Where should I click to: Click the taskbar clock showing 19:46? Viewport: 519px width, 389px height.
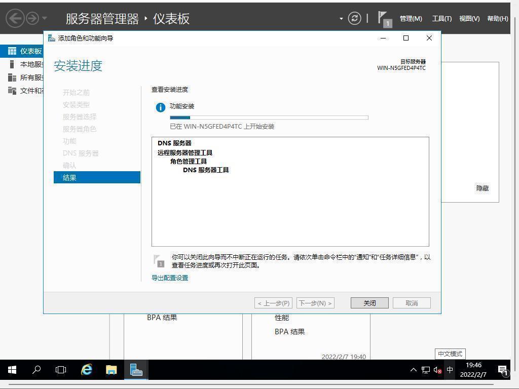[x=473, y=370]
